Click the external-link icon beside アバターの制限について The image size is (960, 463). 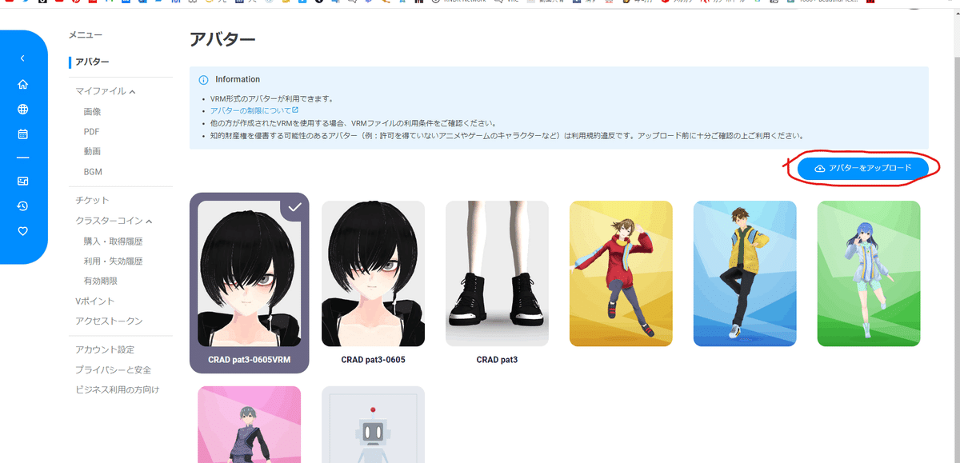click(x=295, y=110)
